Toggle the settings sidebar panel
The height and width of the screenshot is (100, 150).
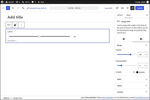pos(132,8)
